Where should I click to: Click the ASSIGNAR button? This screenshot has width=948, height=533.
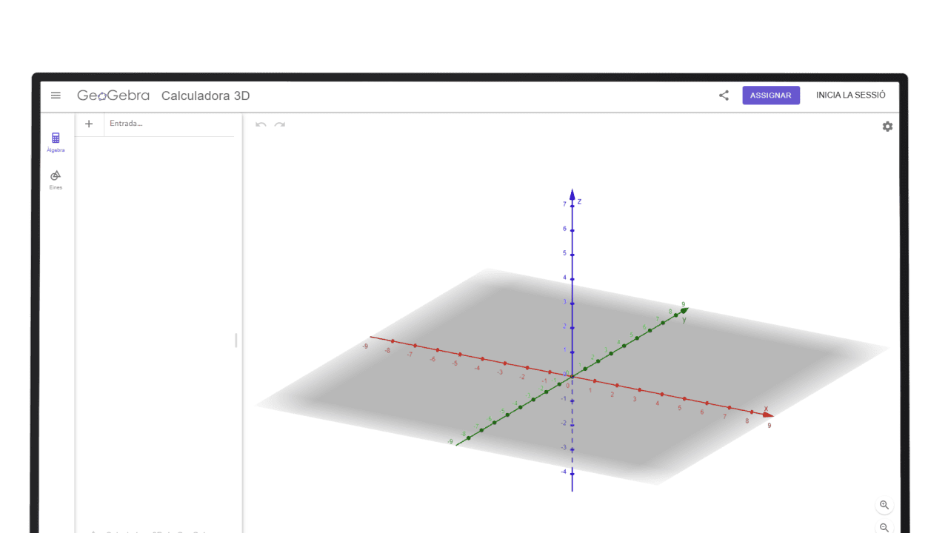coord(771,95)
